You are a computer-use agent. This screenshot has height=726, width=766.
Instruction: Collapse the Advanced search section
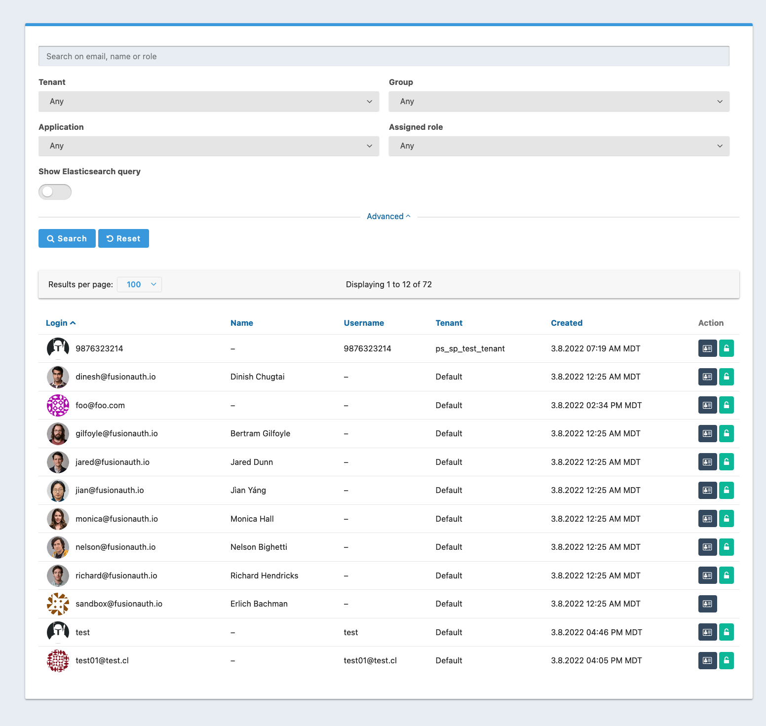389,216
